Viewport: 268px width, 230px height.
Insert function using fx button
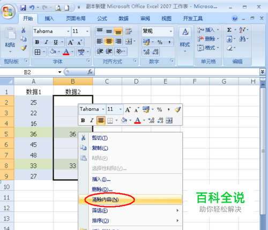click(90, 72)
